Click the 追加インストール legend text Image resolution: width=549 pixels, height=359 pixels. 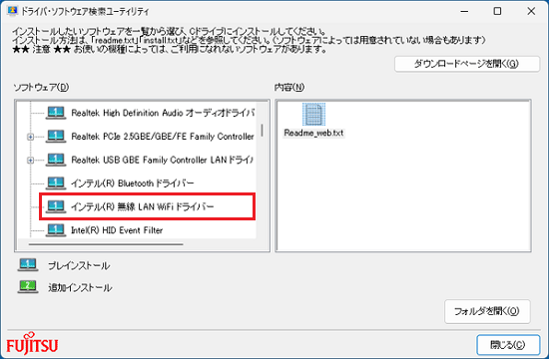point(80,287)
